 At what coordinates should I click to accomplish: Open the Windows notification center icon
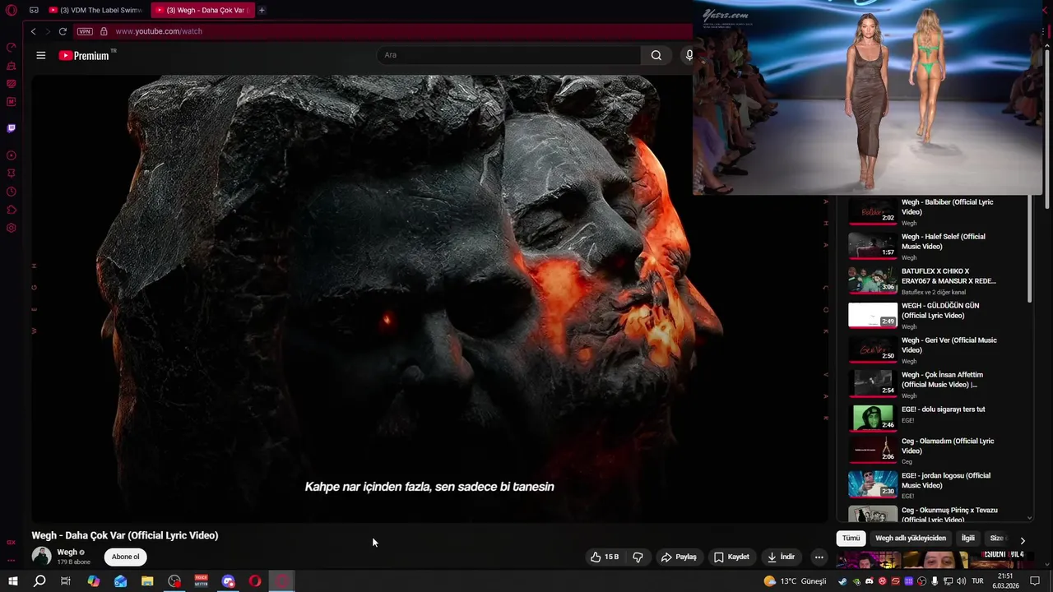click(1036, 581)
